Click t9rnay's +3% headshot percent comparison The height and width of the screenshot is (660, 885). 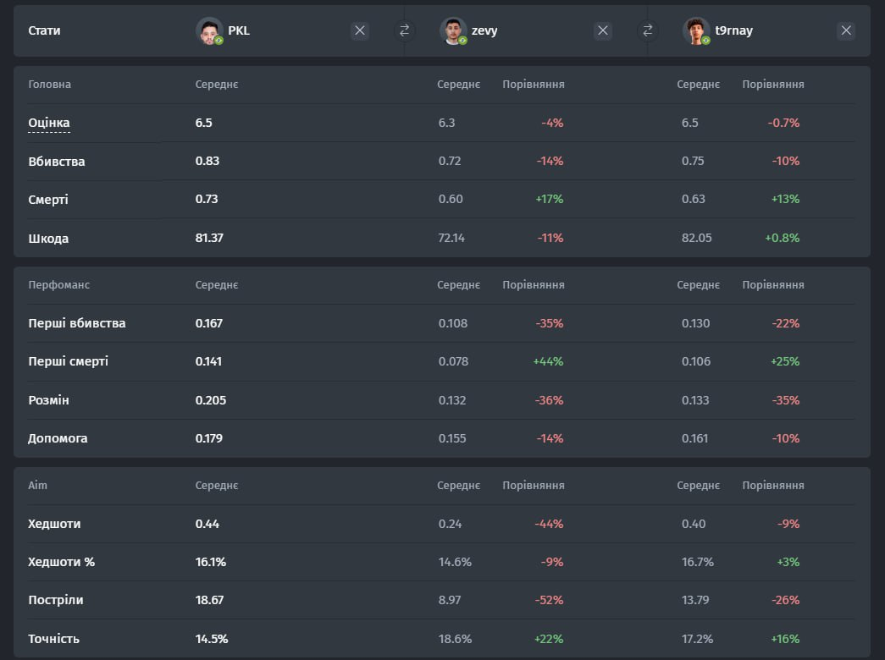[788, 562]
